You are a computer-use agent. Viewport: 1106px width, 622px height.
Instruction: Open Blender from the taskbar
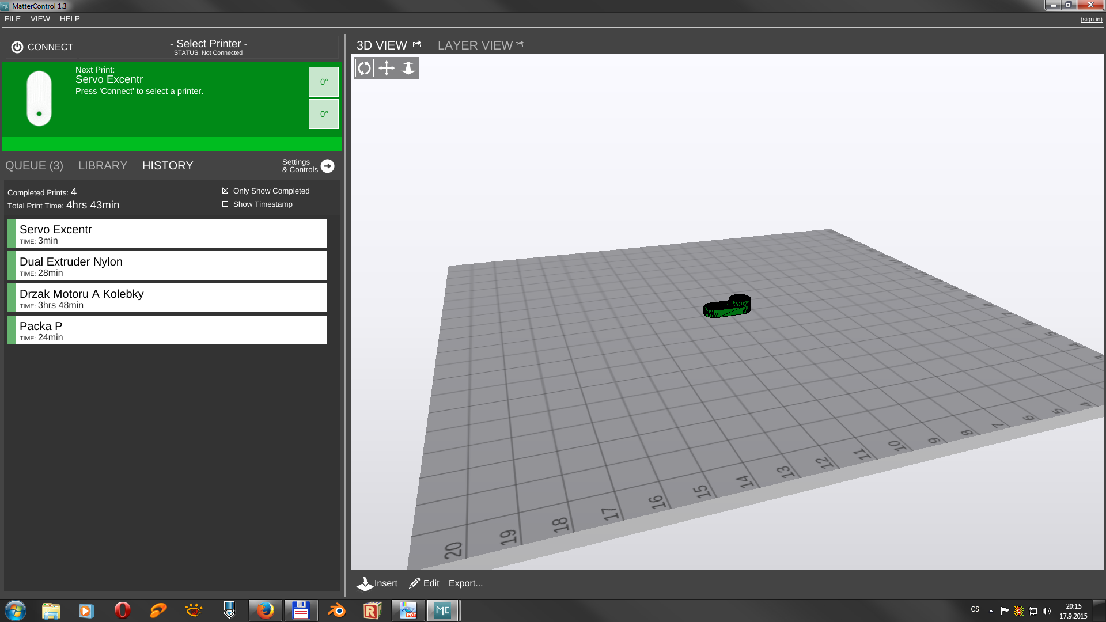coord(336,610)
